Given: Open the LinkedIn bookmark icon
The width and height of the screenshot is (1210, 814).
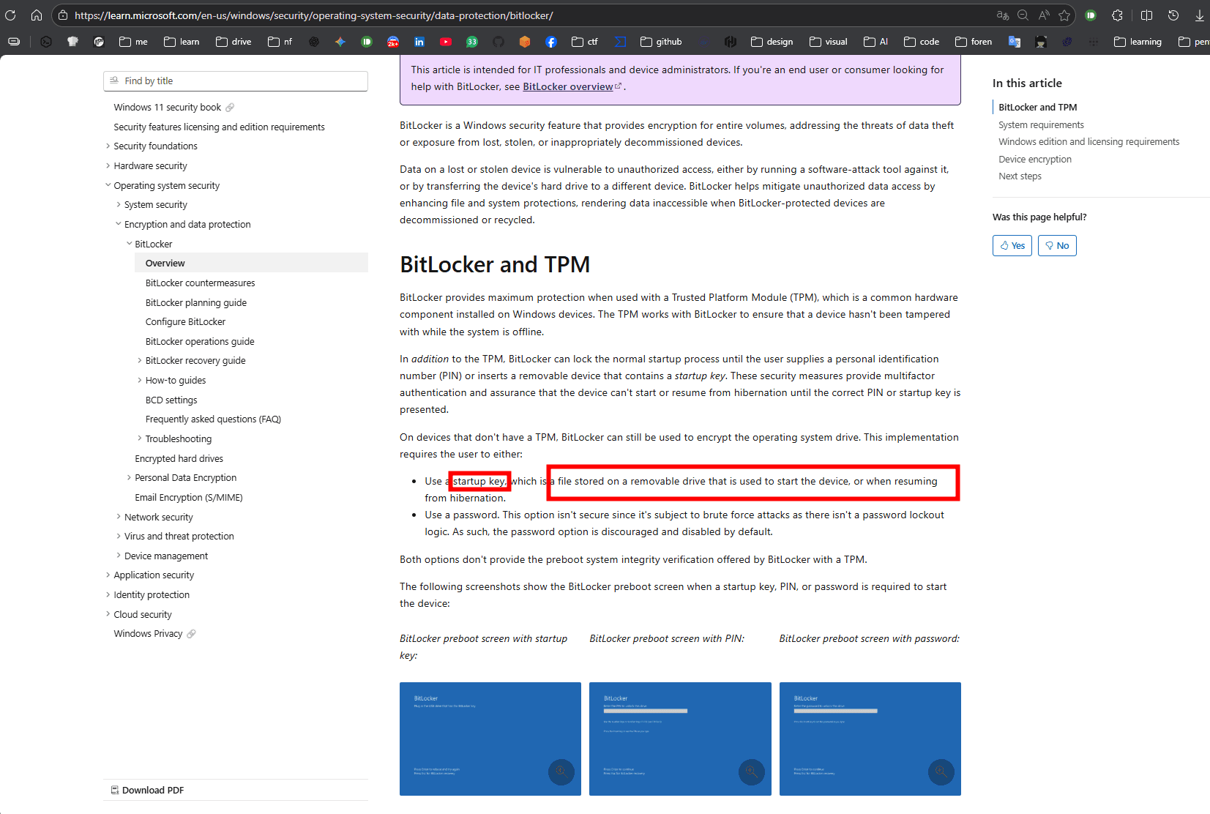Looking at the screenshot, I should click(419, 42).
